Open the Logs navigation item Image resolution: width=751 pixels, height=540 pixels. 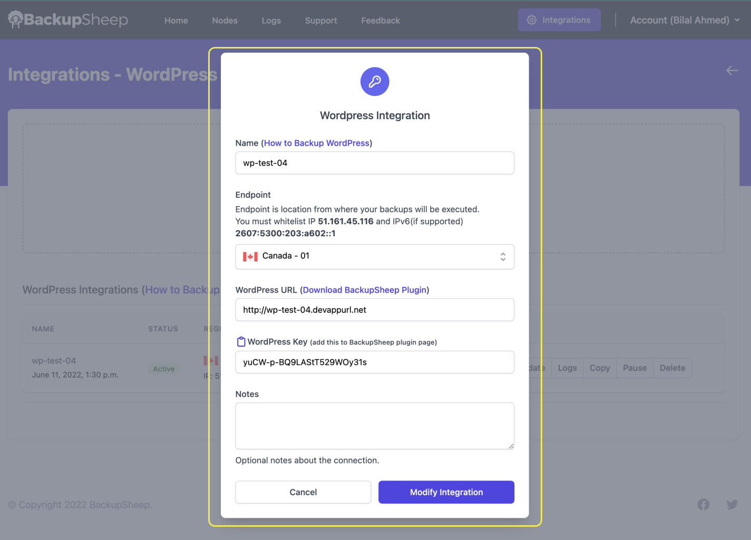pyautogui.click(x=271, y=21)
